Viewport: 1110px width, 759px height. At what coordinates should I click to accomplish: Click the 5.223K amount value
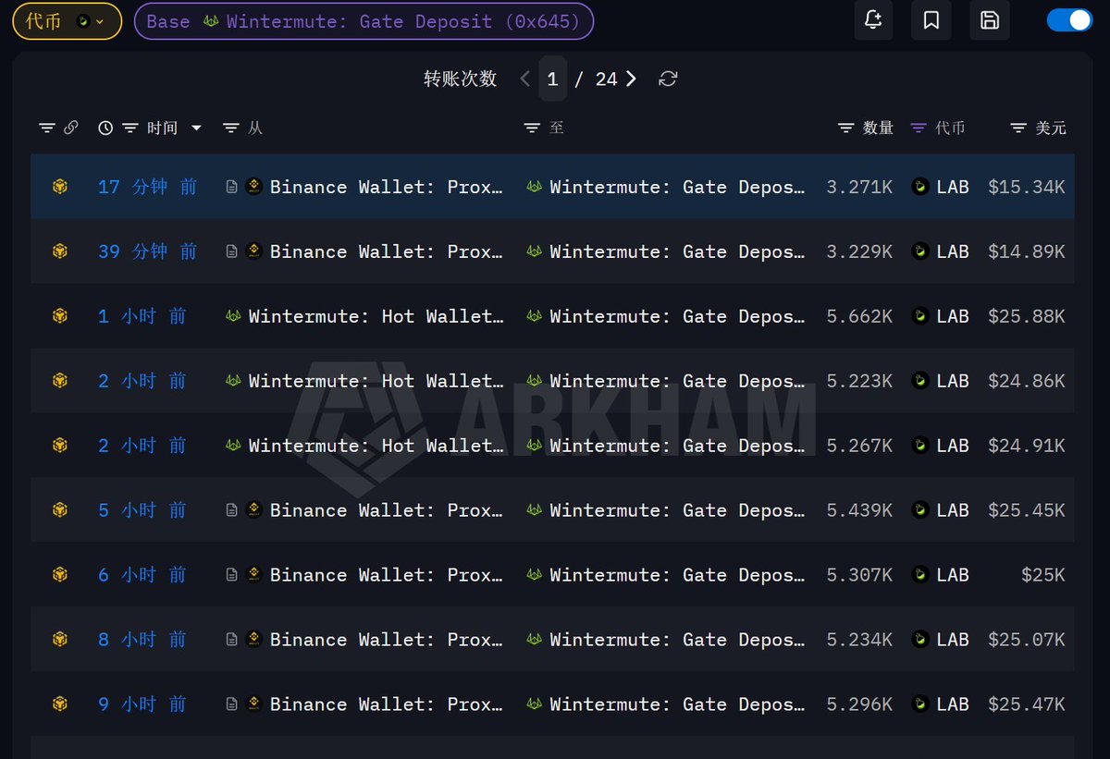click(859, 381)
